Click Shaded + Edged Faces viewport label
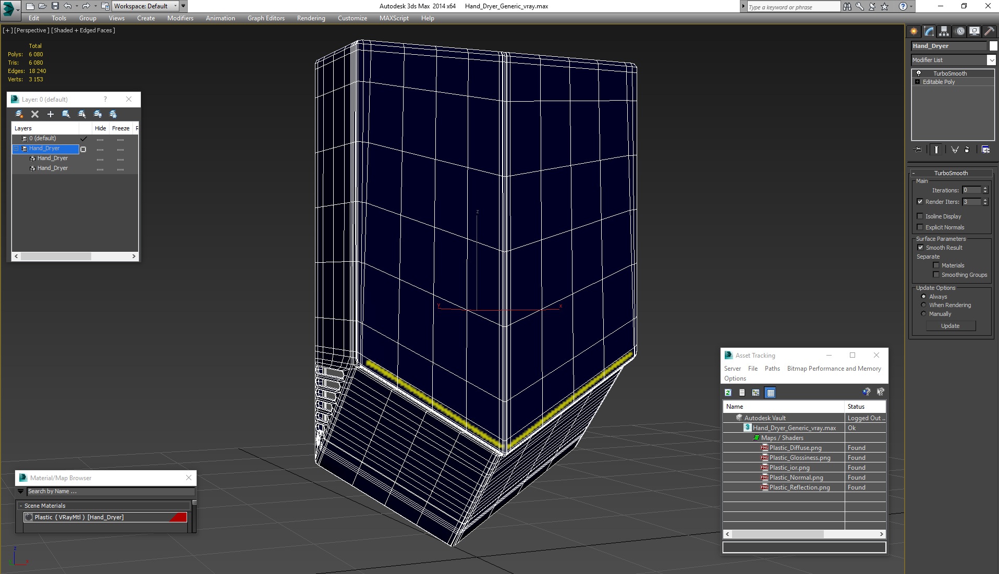The image size is (999, 574). (83, 30)
